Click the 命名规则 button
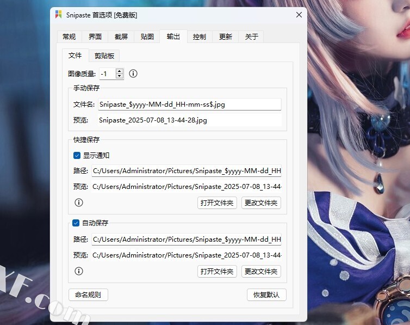This screenshot has width=410, height=325. [x=88, y=295]
